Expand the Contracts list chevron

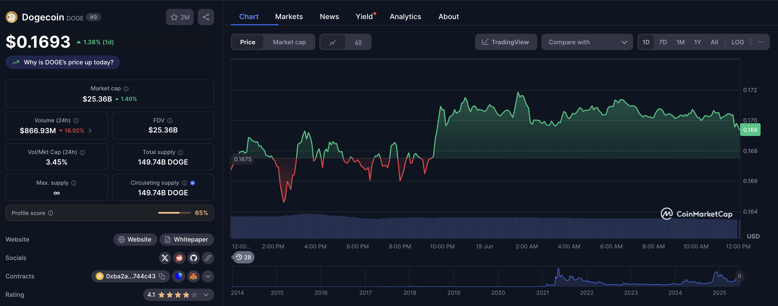pos(208,276)
